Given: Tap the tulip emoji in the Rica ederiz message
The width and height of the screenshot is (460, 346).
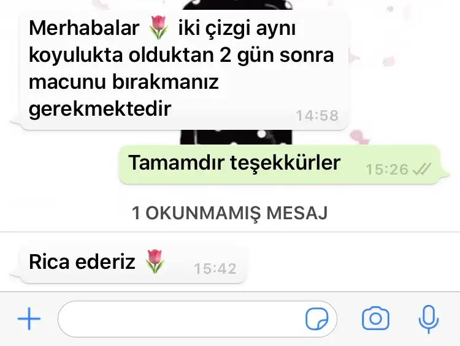Looking at the screenshot, I should pyautogui.click(x=155, y=261).
